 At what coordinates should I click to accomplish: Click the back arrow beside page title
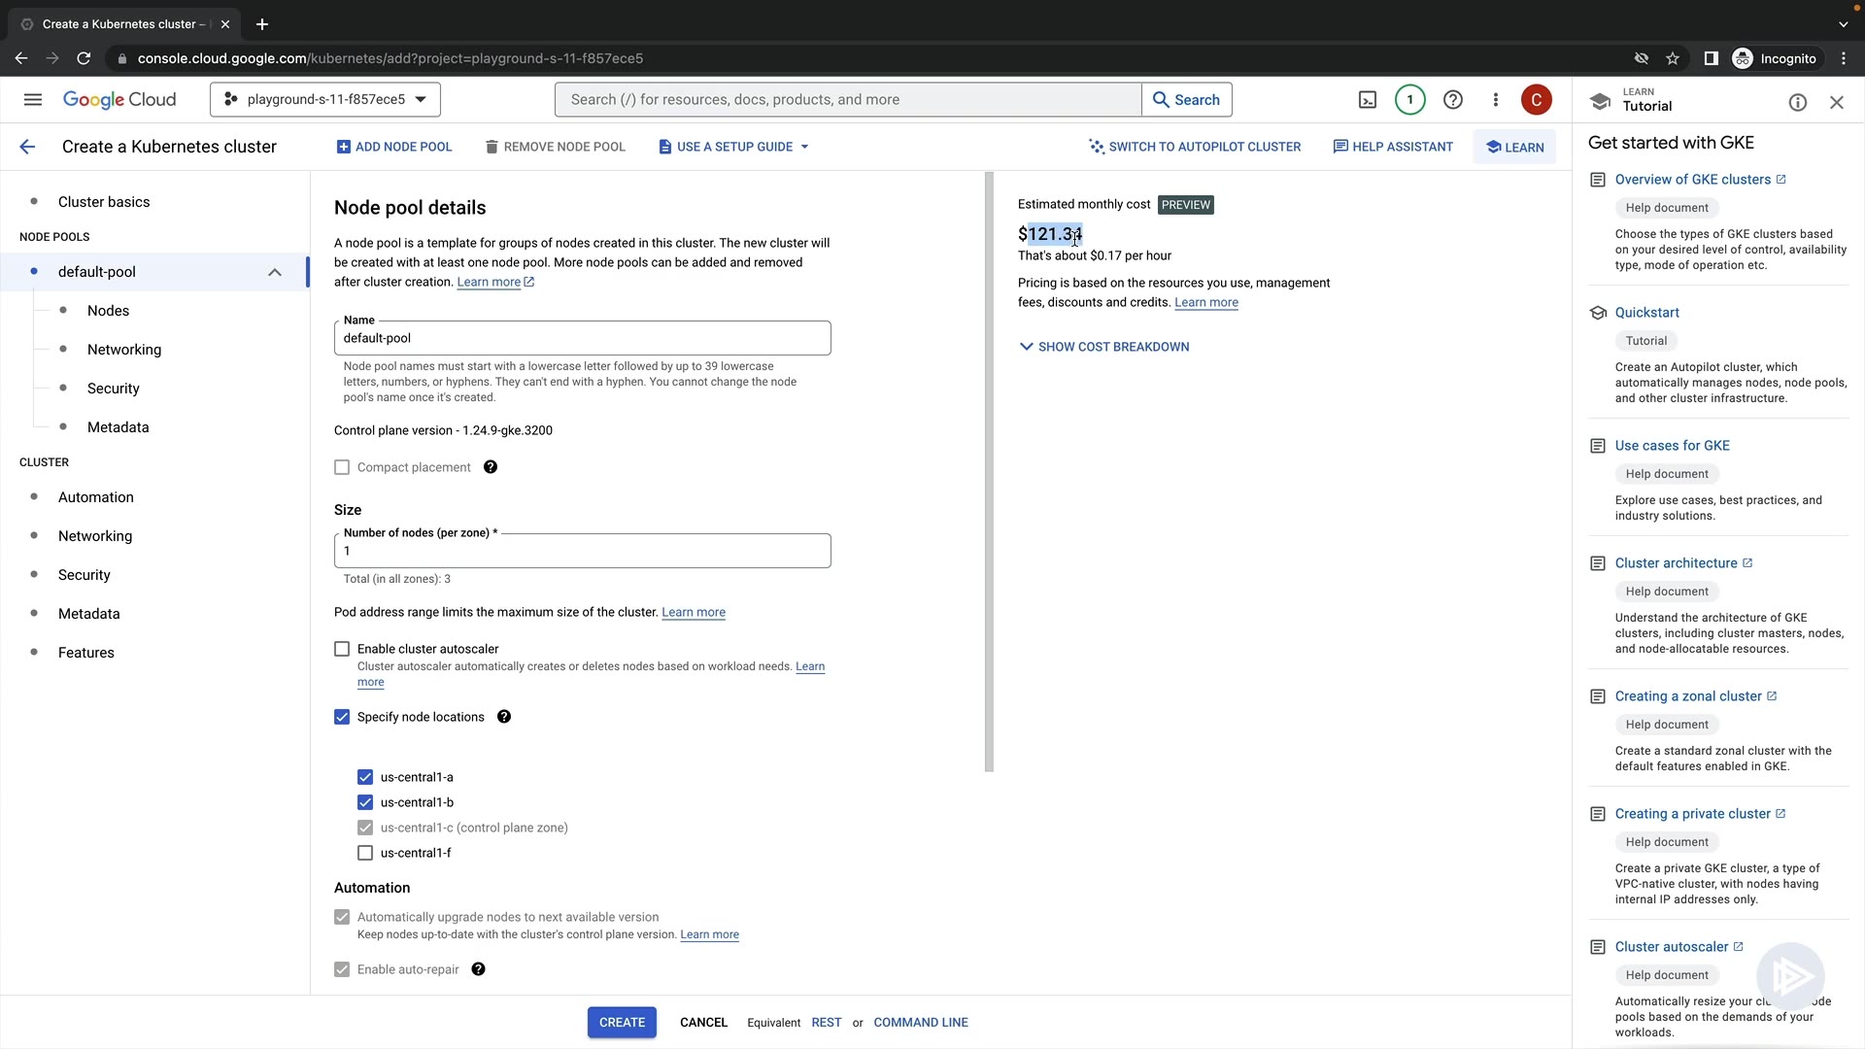27,147
